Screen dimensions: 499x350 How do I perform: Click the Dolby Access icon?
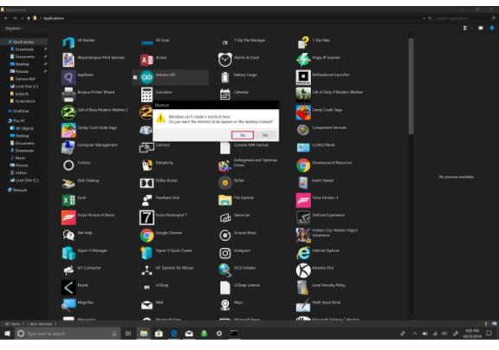pyautogui.click(x=146, y=183)
